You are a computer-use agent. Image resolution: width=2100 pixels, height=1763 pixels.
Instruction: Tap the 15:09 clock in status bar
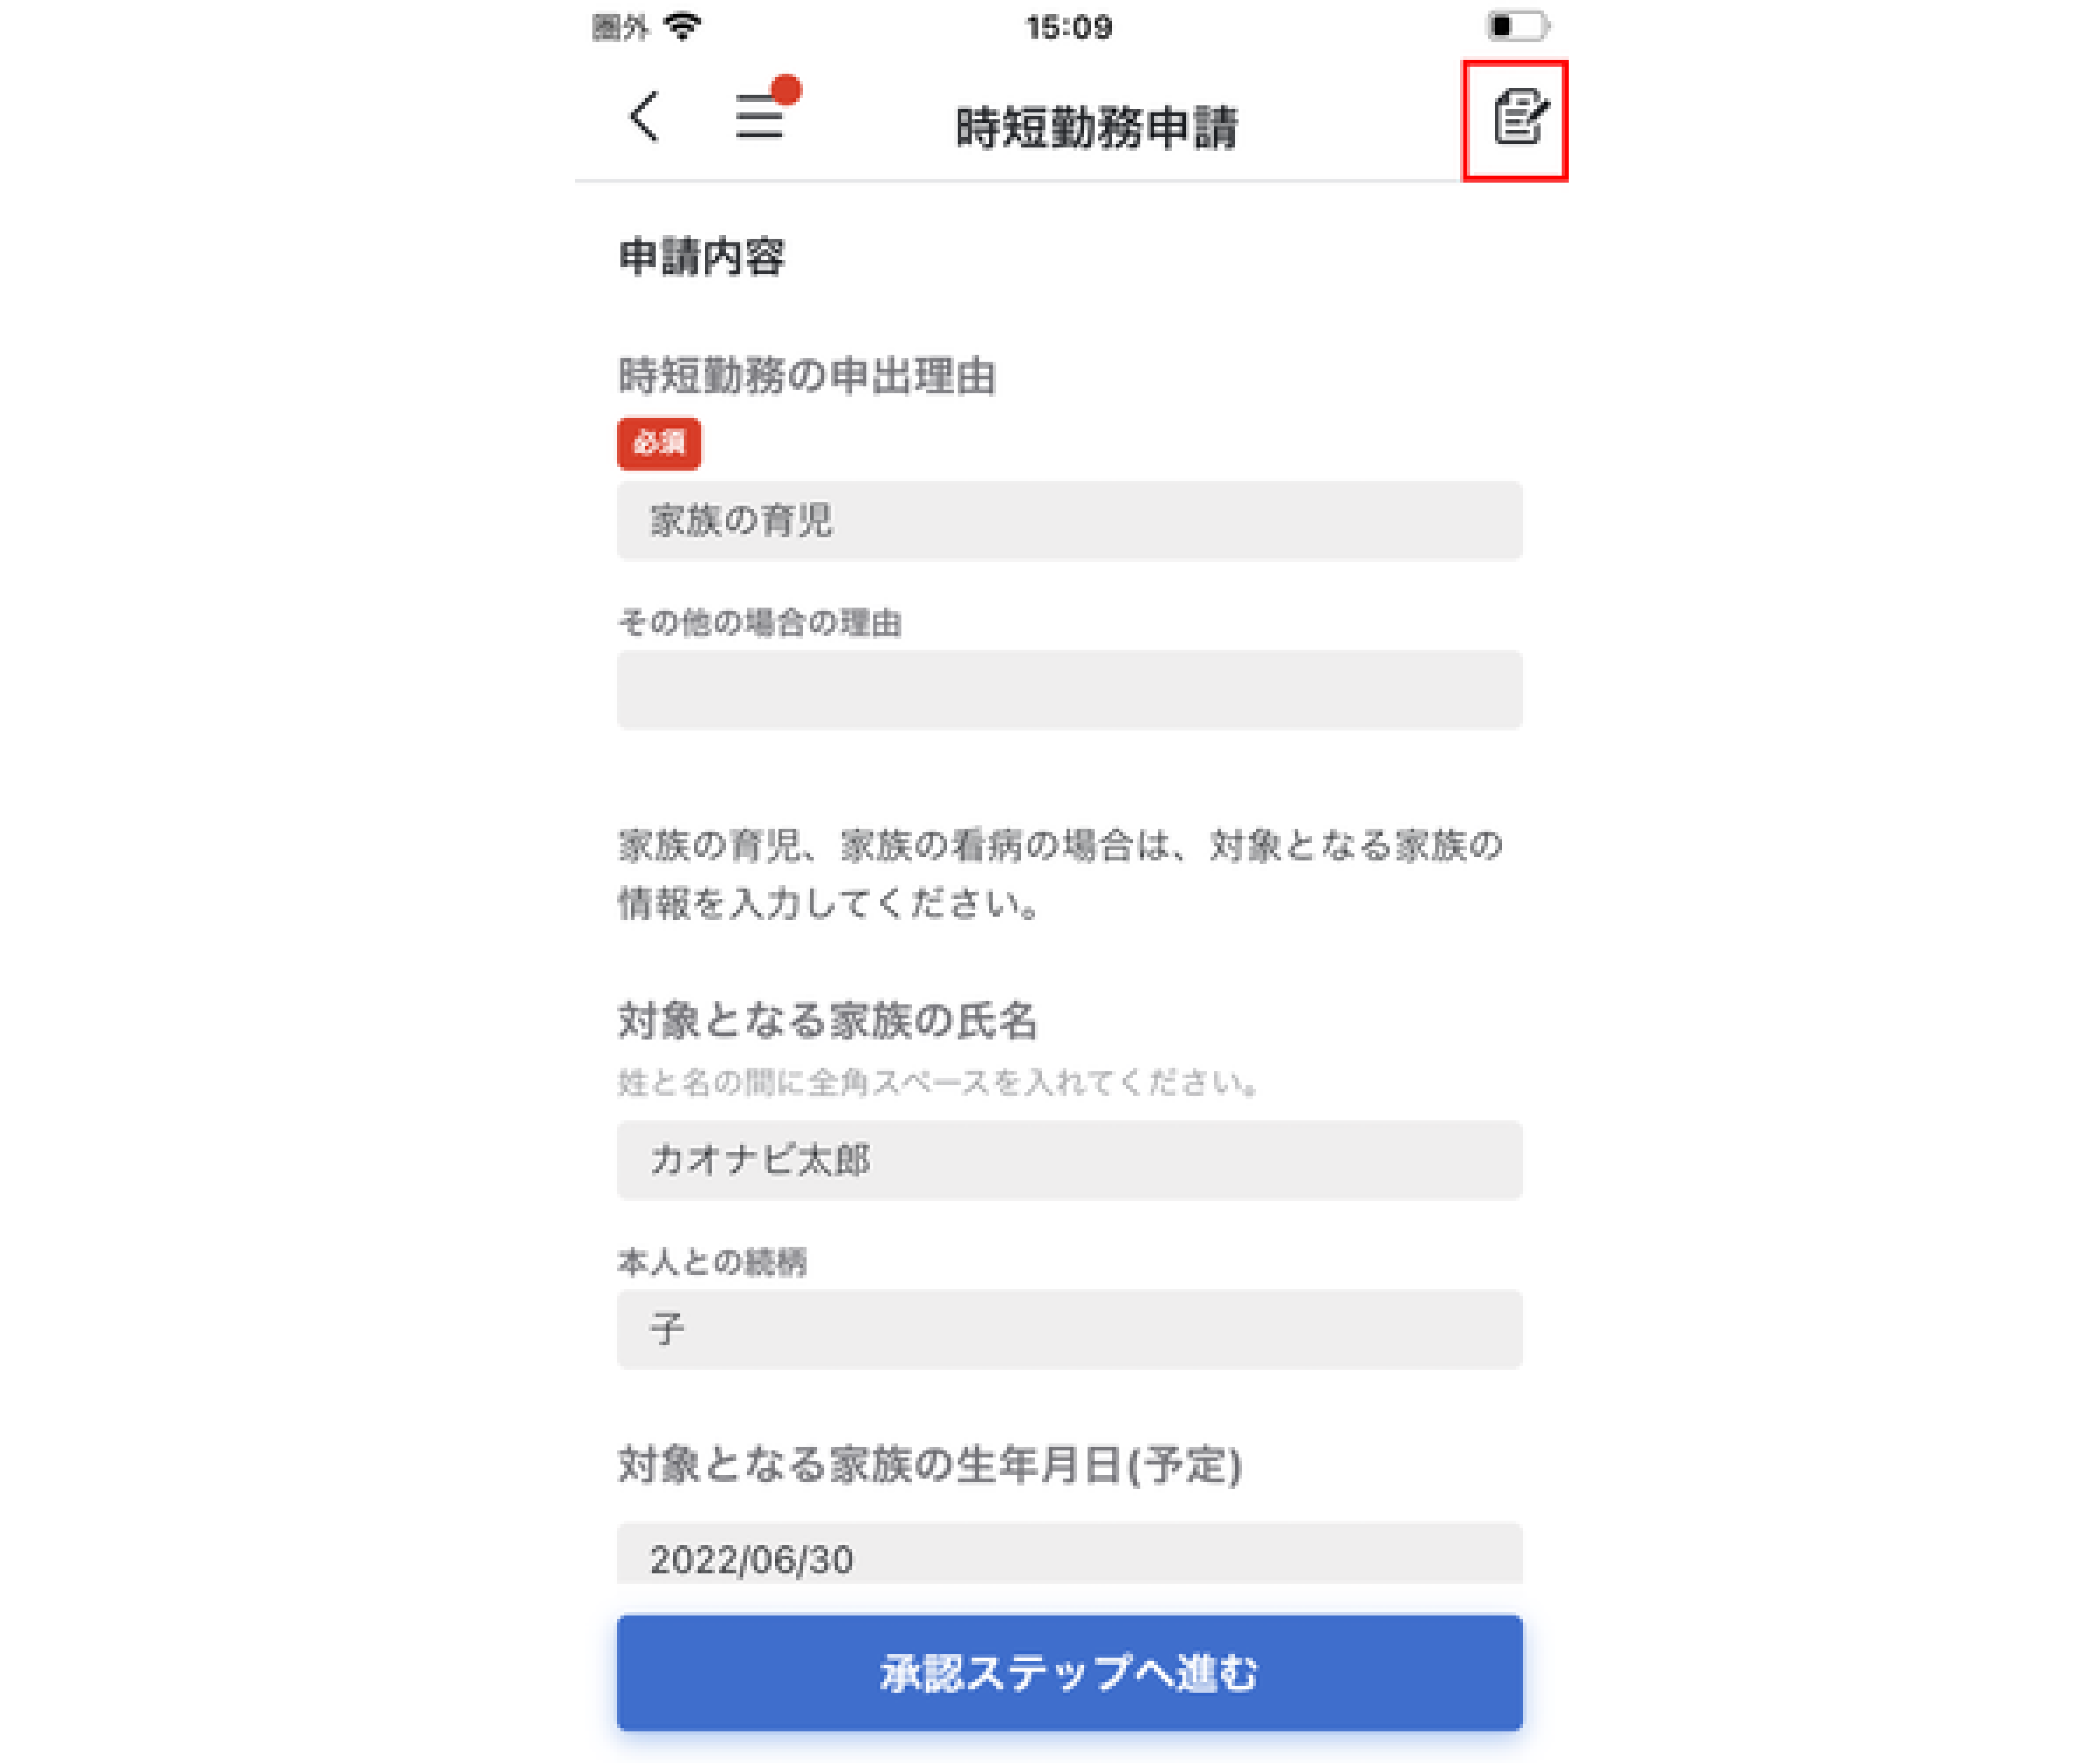coord(1069,27)
